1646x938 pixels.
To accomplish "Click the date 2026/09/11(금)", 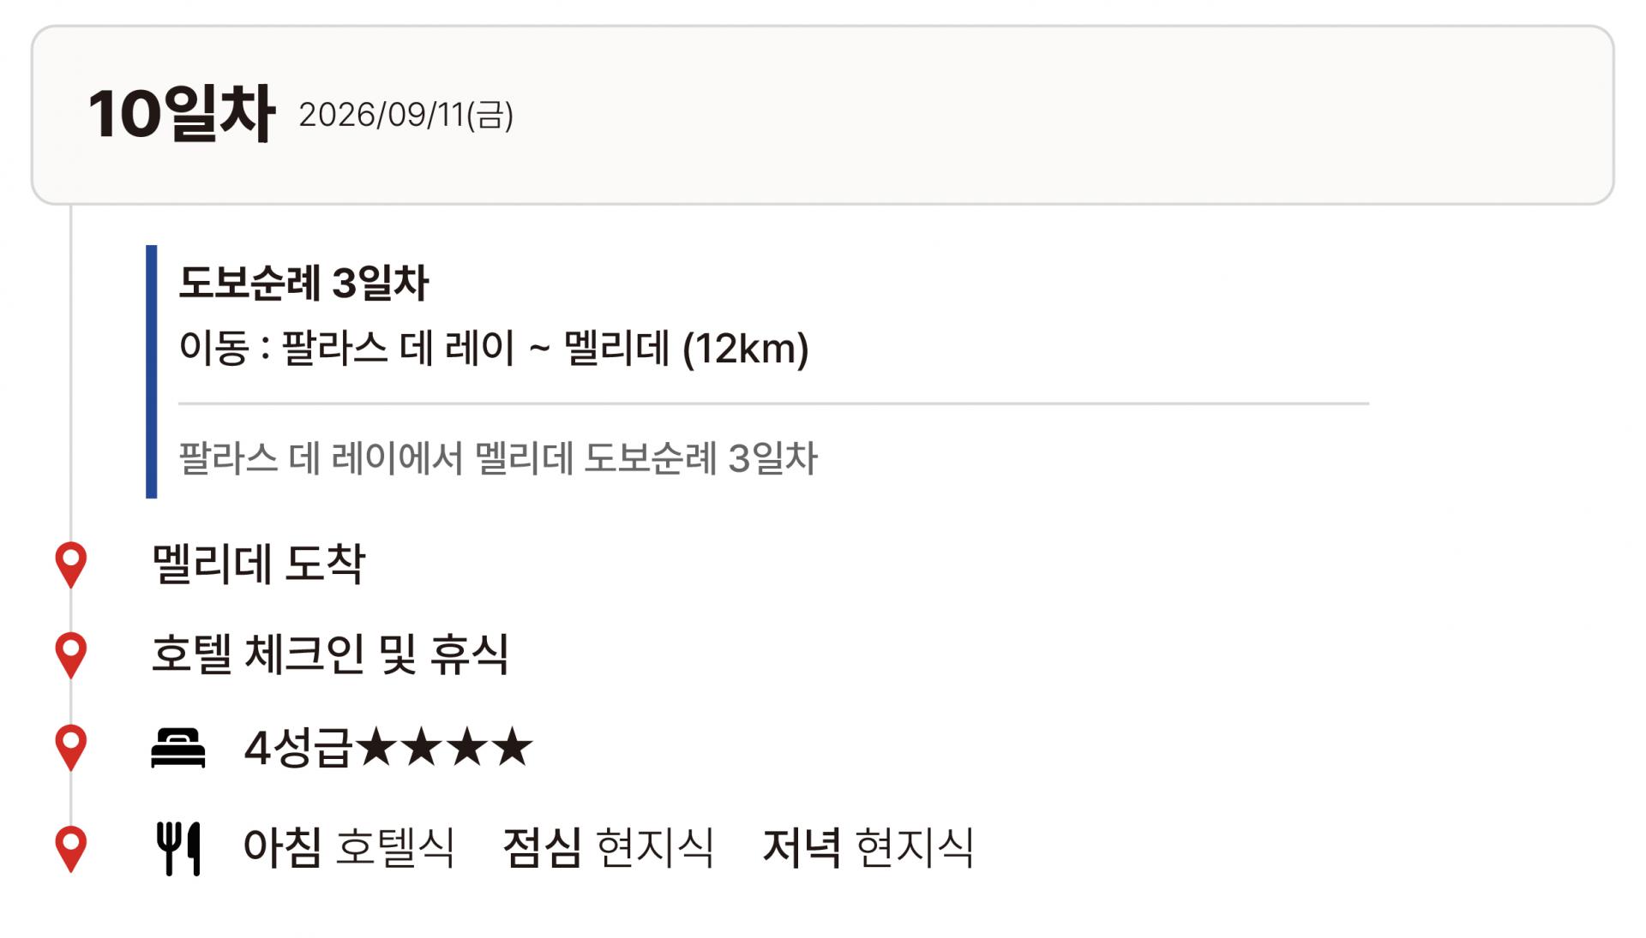I will [x=405, y=115].
